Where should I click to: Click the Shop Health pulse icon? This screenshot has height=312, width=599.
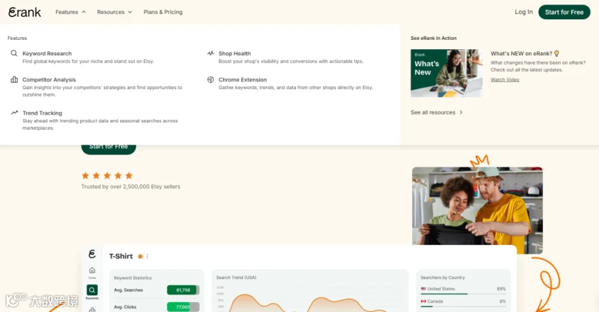(x=210, y=53)
